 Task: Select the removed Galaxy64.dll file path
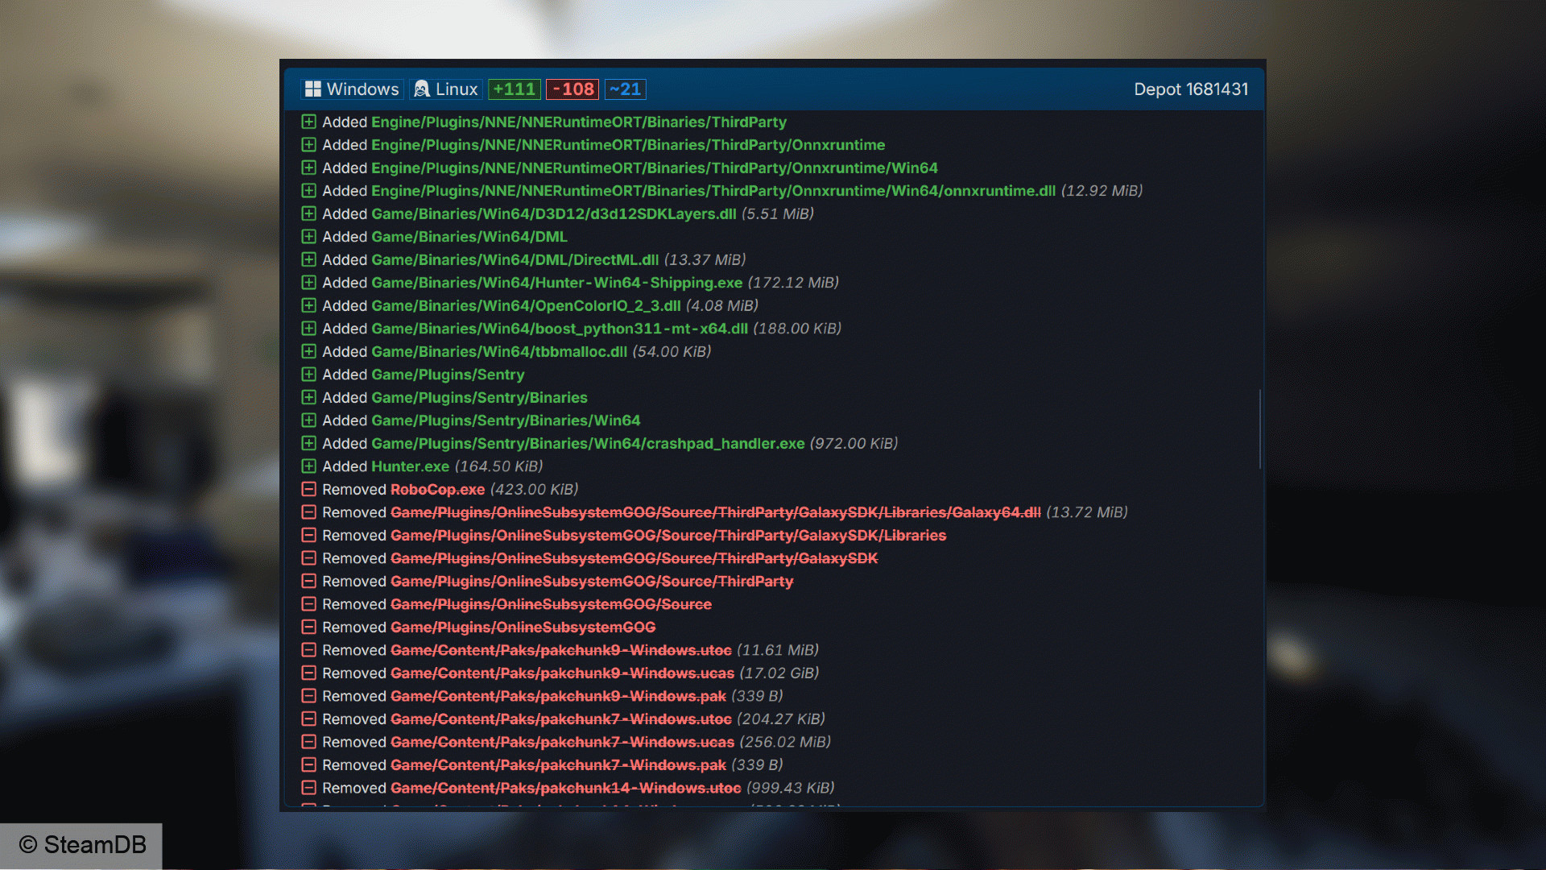[716, 512]
